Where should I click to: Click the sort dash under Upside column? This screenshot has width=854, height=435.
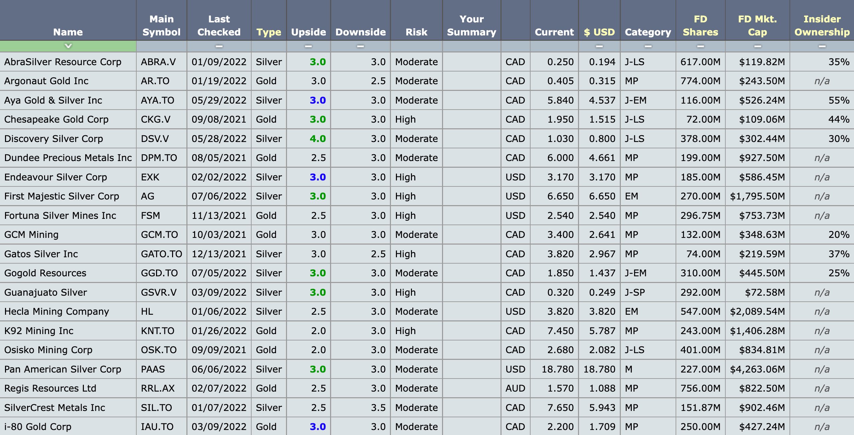308,46
